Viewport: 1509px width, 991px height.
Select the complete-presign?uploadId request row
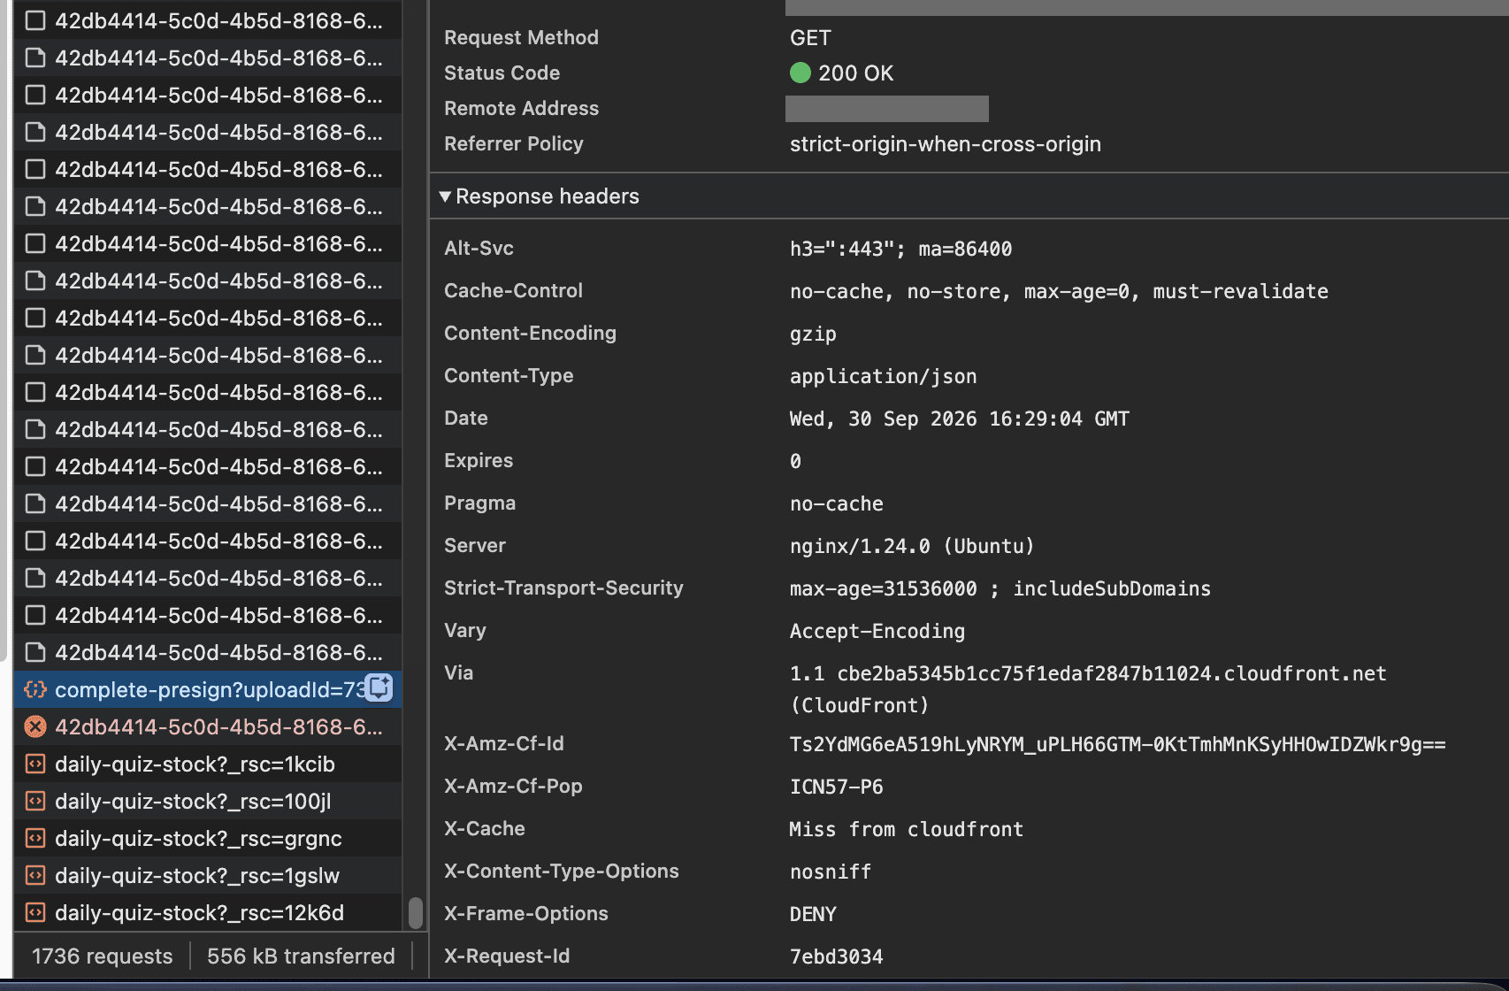click(x=208, y=689)
